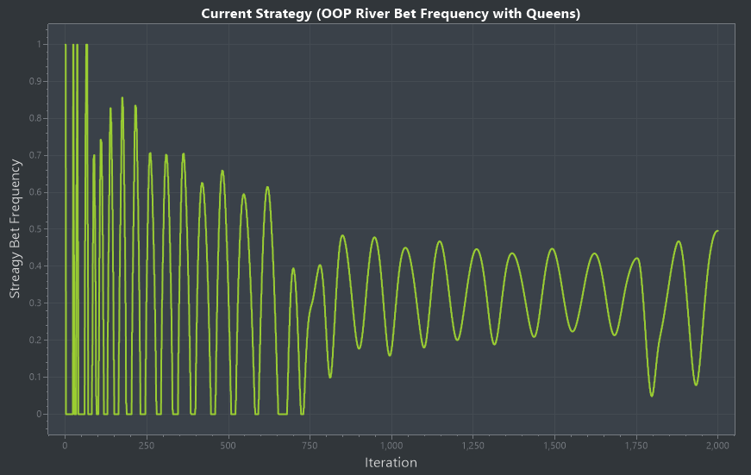751x475 pixels.
Task: Click the 'Iteration' x-axis label
Action: (x=391, y=463)
